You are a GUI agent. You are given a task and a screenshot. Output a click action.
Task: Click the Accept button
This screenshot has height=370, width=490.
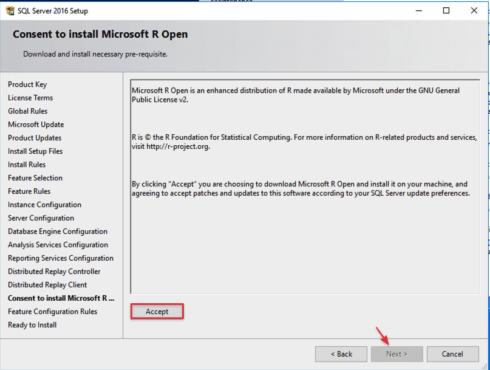point(157,312)
